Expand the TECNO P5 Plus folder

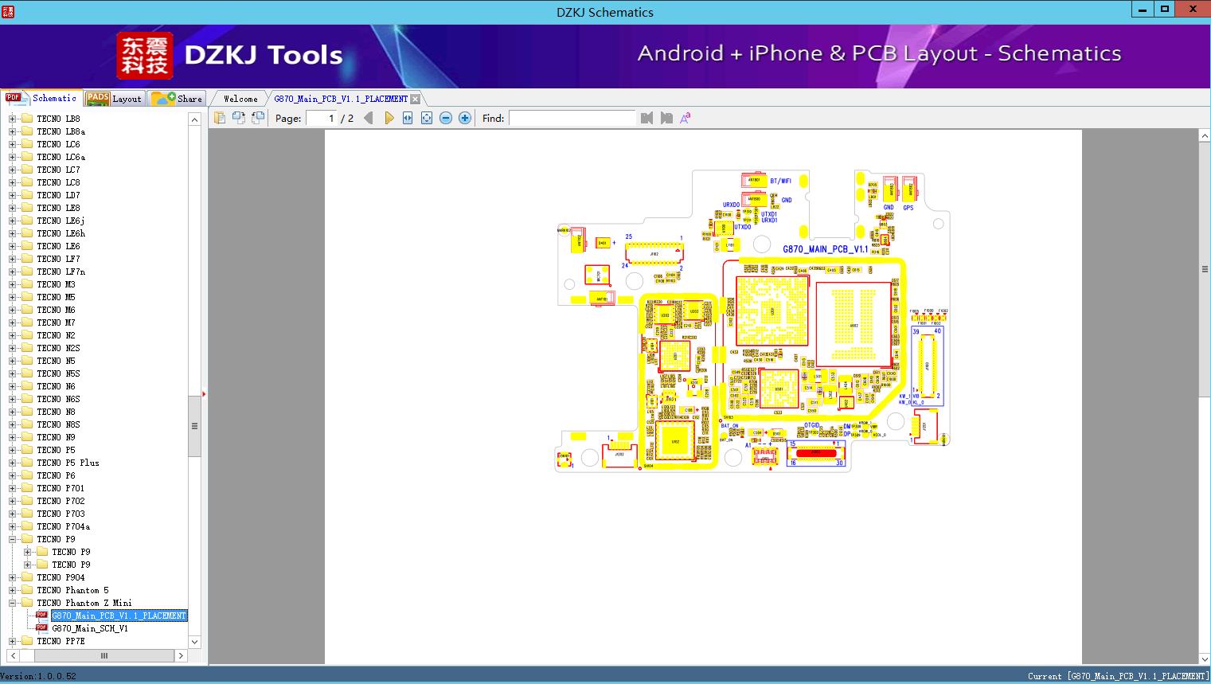click(12, 463)
